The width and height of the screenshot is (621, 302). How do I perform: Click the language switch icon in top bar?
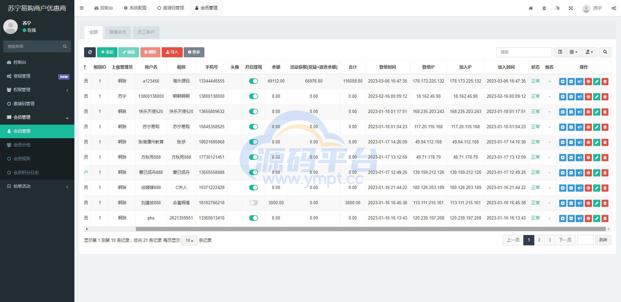(558, 8)
